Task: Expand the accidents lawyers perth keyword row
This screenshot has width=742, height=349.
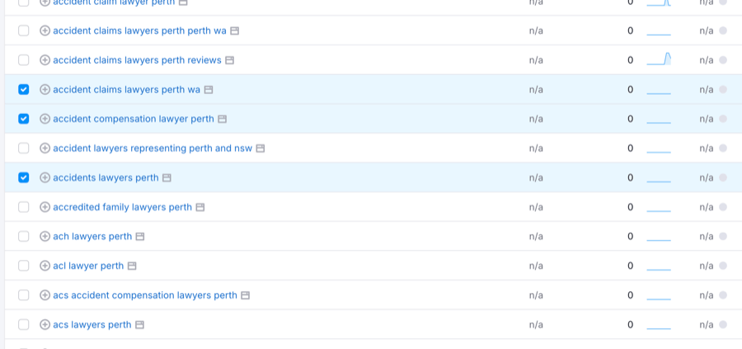Action: [x=45, y=177]
